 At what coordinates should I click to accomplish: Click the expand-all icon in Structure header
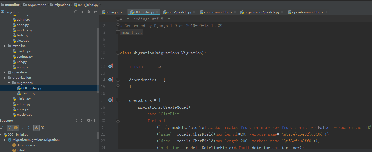76,121
